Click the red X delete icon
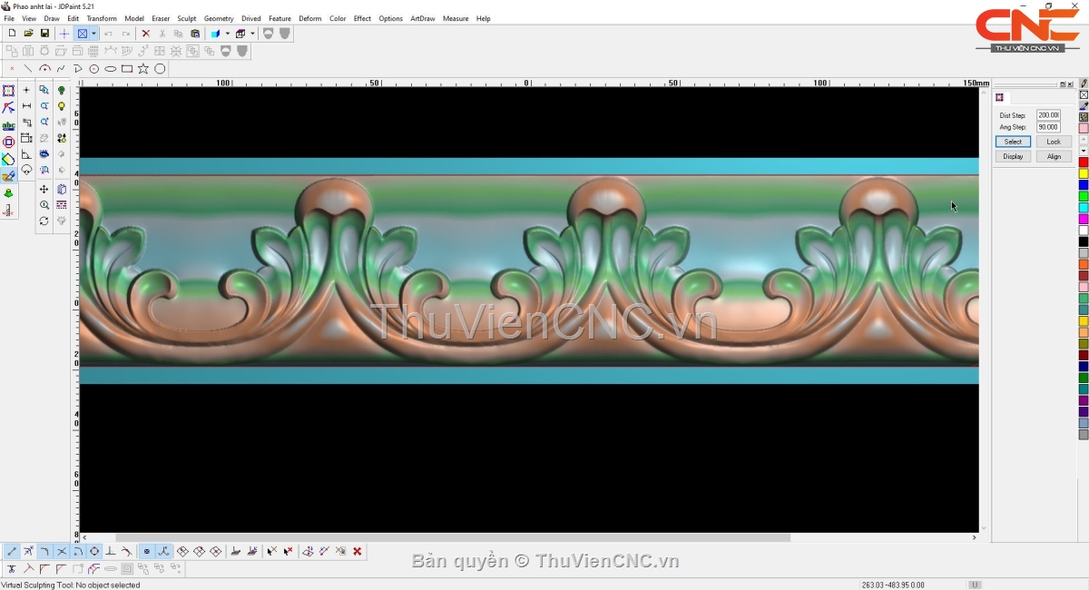1089x590 pixels. click(145, 34)
